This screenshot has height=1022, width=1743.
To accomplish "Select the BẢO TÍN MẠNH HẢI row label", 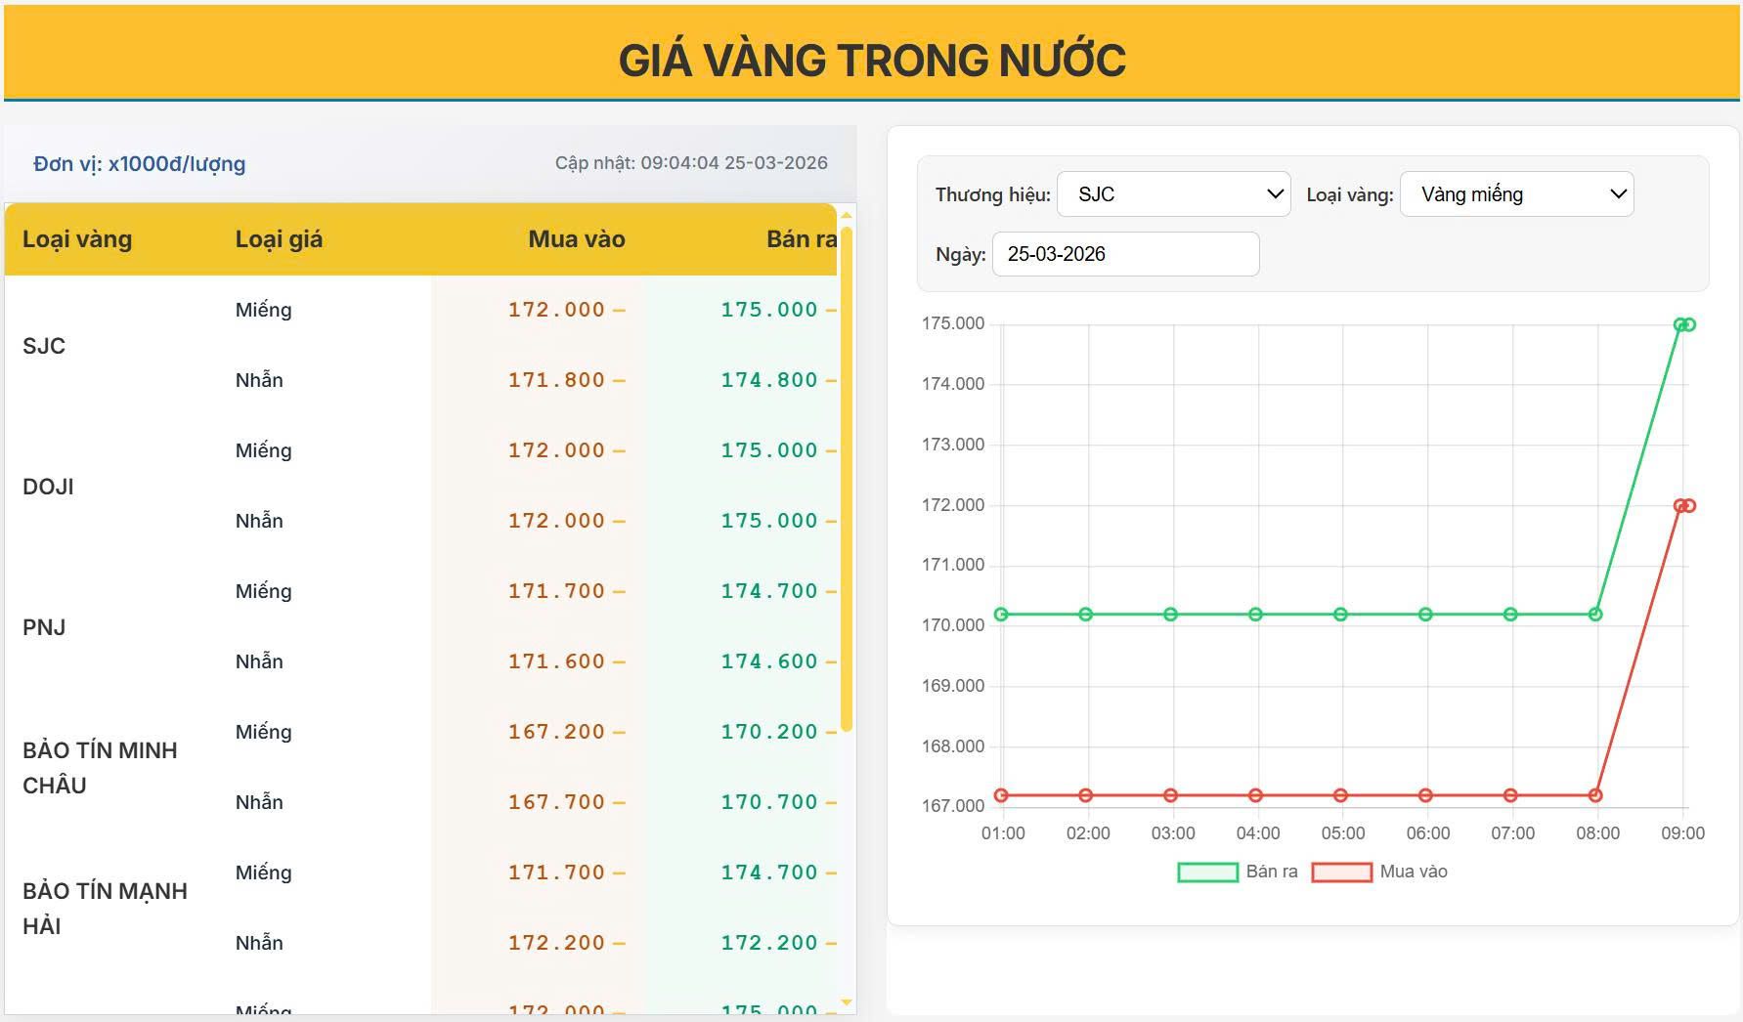I will point(105,909).
